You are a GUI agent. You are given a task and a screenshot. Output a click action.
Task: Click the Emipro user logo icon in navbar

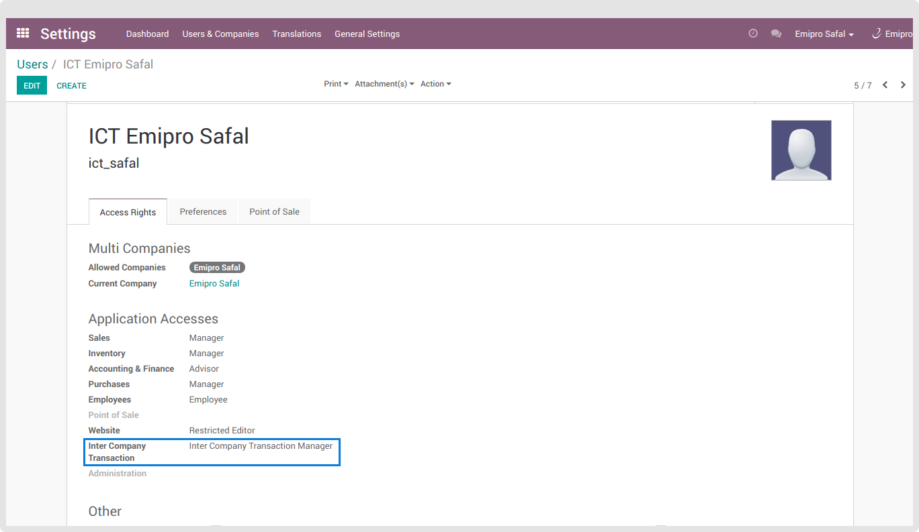(877, 34)
